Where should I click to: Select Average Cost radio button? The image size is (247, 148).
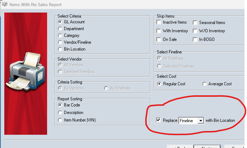205,84
